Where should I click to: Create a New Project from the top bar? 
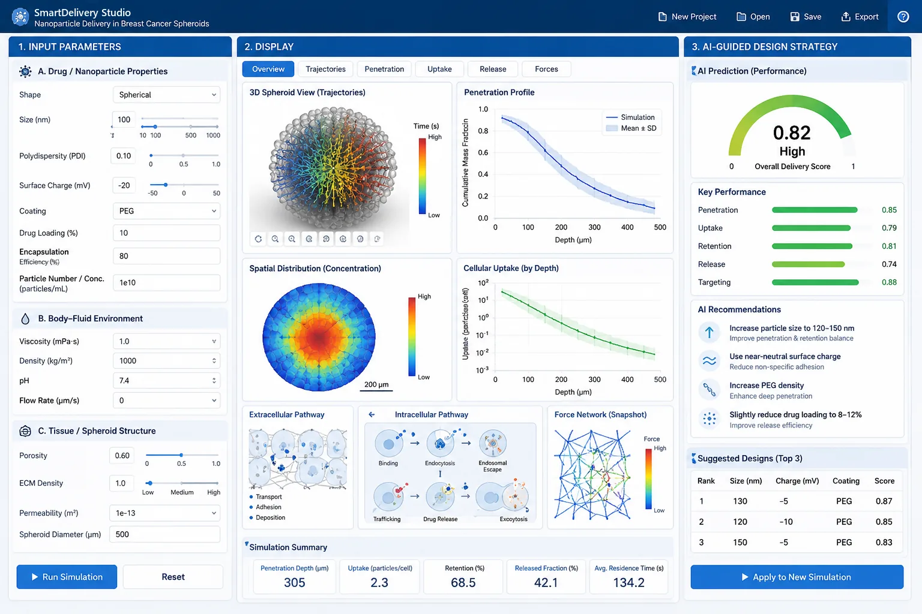click(687, 17)
